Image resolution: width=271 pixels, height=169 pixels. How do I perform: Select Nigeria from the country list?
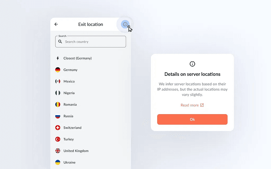pos(90,93)
